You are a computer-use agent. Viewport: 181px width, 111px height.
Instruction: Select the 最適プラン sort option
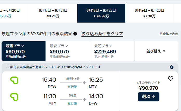point(23,51)
